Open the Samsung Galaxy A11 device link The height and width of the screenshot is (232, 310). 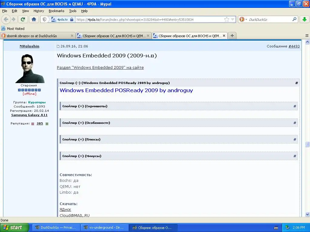click(29, 115)
